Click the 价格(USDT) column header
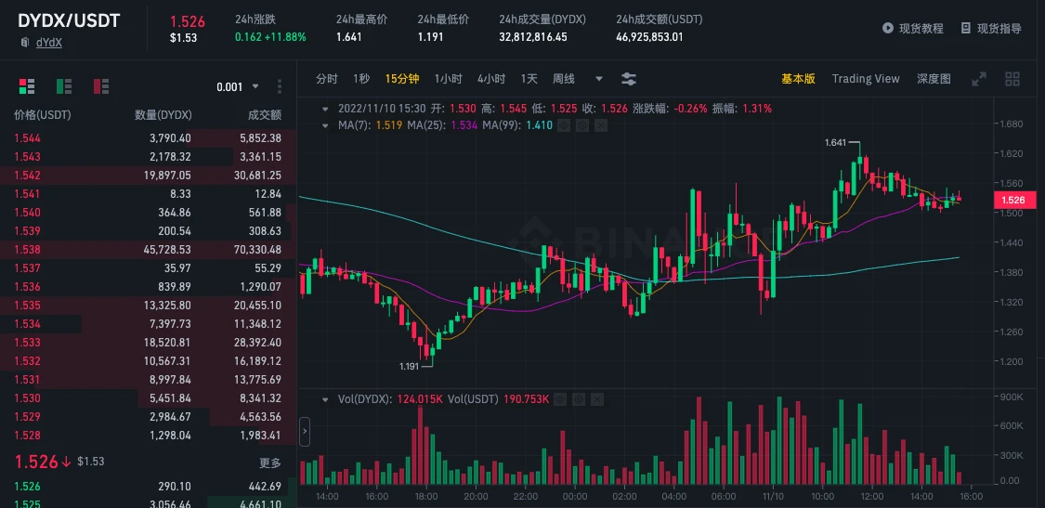This screenshot has width=1045, height=508. pos(43,114)
